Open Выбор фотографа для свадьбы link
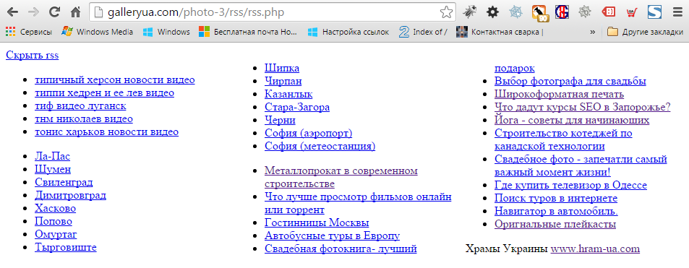689x268 pixels. click(570, 82)
